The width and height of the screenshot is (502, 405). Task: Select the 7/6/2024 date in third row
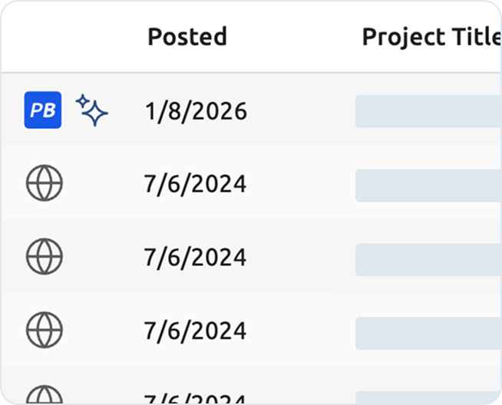pos(195,258)
